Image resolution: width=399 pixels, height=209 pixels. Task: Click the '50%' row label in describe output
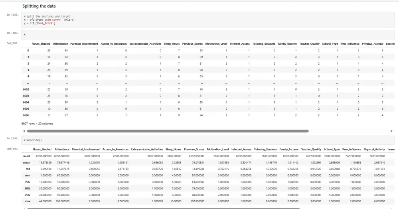[27, 189]
